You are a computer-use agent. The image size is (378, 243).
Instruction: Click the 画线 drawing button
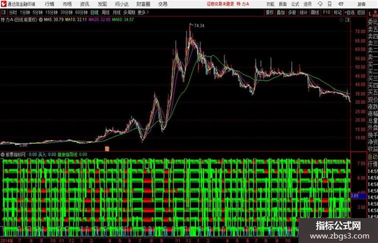(315, 12)
